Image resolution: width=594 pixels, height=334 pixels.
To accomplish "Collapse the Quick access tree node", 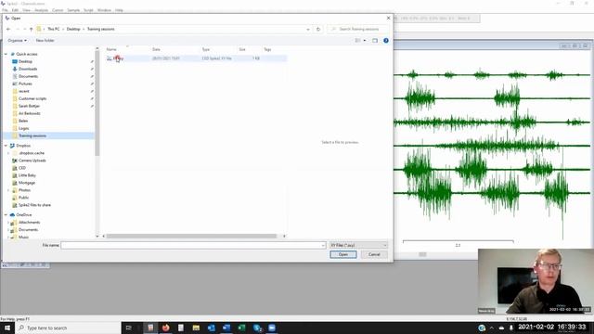I will [6, 54].
